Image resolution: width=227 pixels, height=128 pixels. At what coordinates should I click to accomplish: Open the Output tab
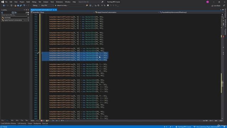click(30, 123)
